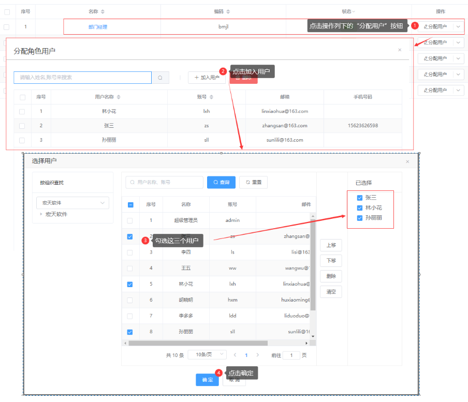Click the blue 查询 button

click(221, 182)
